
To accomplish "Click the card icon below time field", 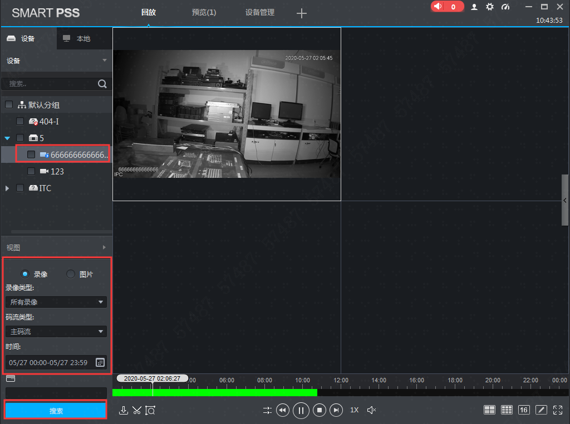I will (11, 378).
